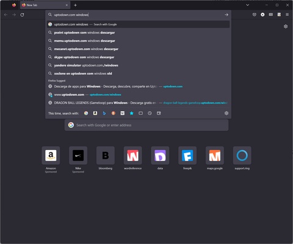Search actions with the last one-off icon
This screenshot has height=244, width=293.
159,113
